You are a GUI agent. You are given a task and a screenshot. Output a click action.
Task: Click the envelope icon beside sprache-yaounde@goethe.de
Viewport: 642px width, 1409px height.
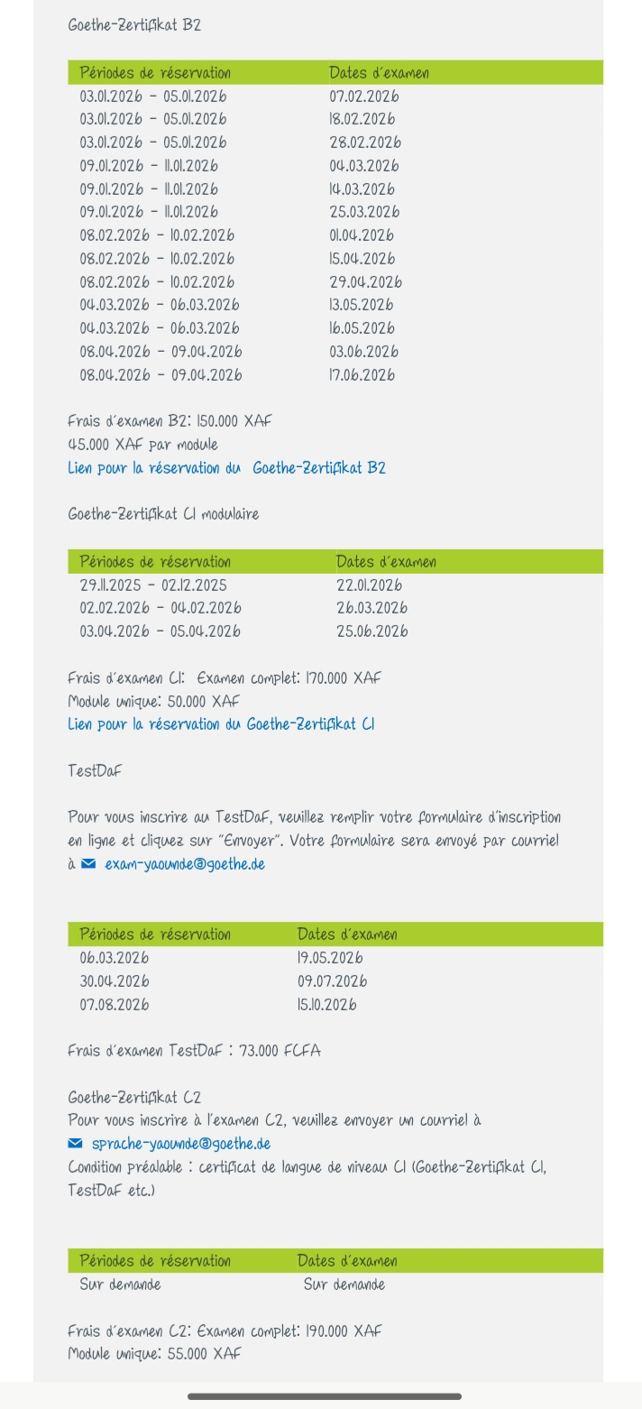pos(76,1144)
